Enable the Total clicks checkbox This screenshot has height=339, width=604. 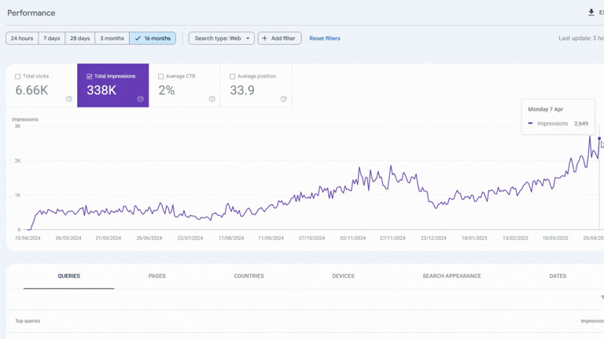coord(18,77)
